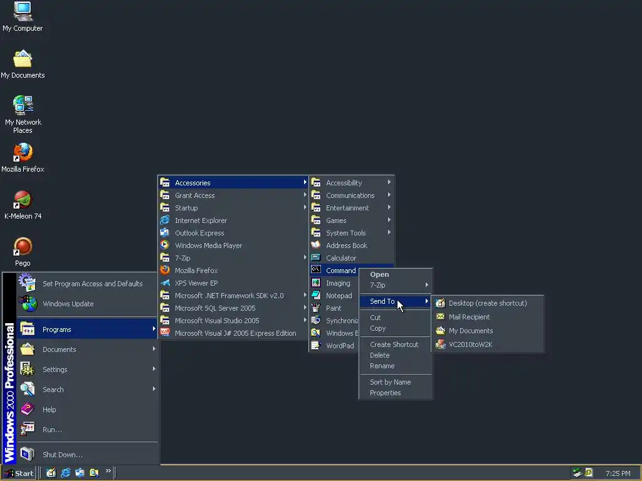Click the Windows Update globe icon
This screenshot has width=642, height=481.
(28, 304)
